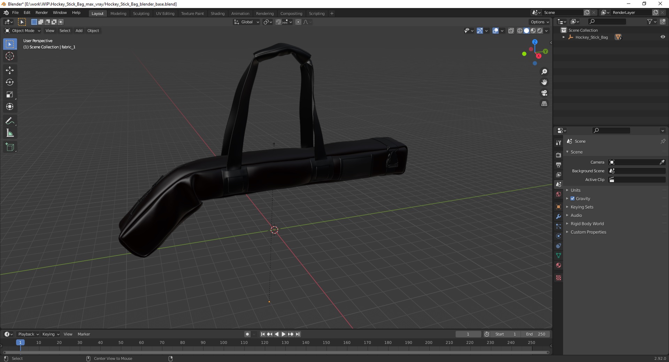Toggle viewport gizmos button
The height and width of the screenshot is (362, 669).
pyautogui.click(x=480, y=31)
